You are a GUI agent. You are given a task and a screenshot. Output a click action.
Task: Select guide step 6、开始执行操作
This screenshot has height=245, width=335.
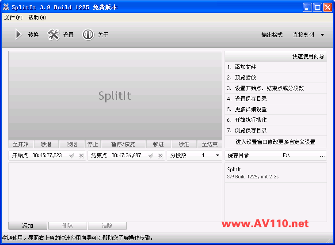(x=276, y=120)
